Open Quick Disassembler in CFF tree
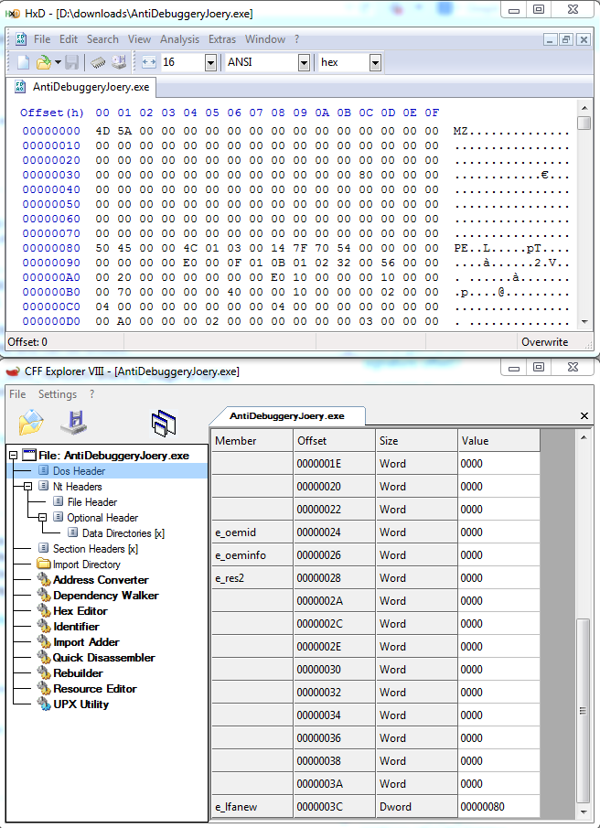The width and height of the screenshot is (600, 828). click(104, 658)
